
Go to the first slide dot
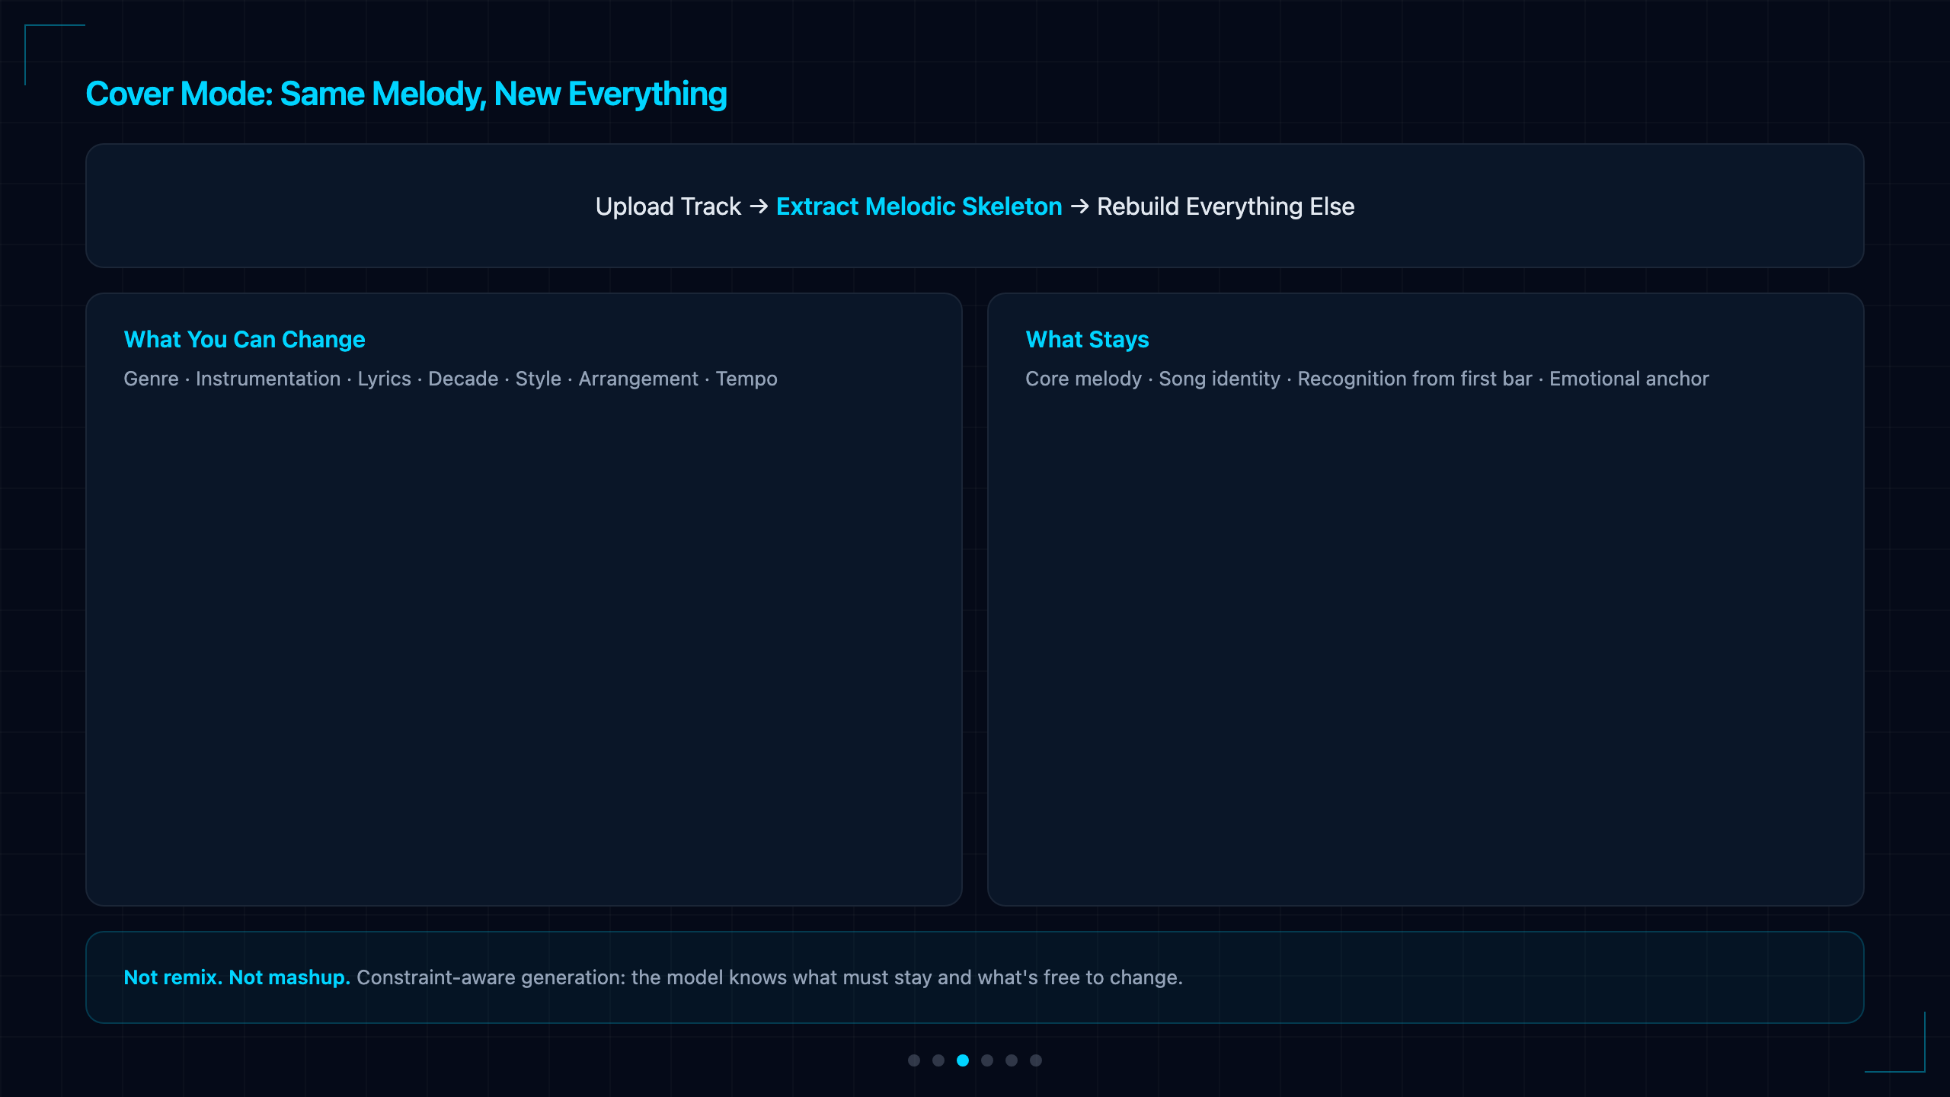914,1060
